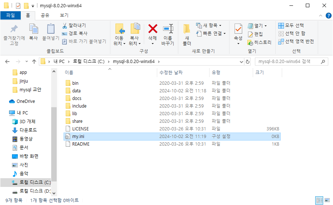Switch to the 홈 (Home) tab
Screen dimensions: 333x205
click(x=28, y=15)
